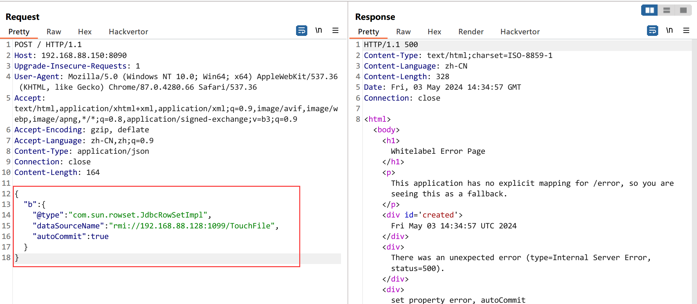Toggle word wrap icon in Response panel
697x304 pixels.
(652, 31)
